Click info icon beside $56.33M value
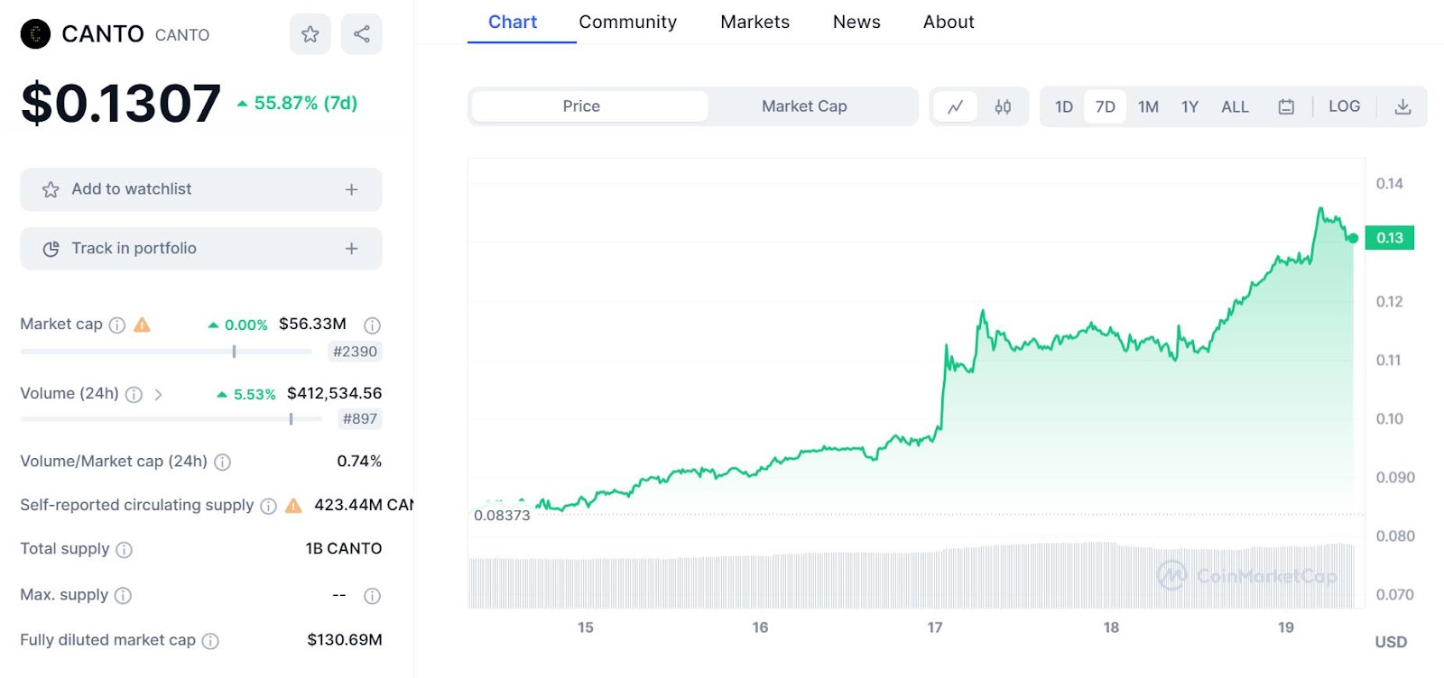 372,325
